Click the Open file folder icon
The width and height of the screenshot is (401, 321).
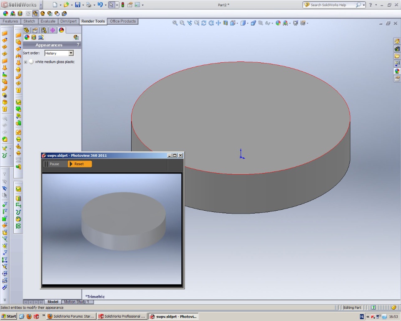click(x=66, y=5)
